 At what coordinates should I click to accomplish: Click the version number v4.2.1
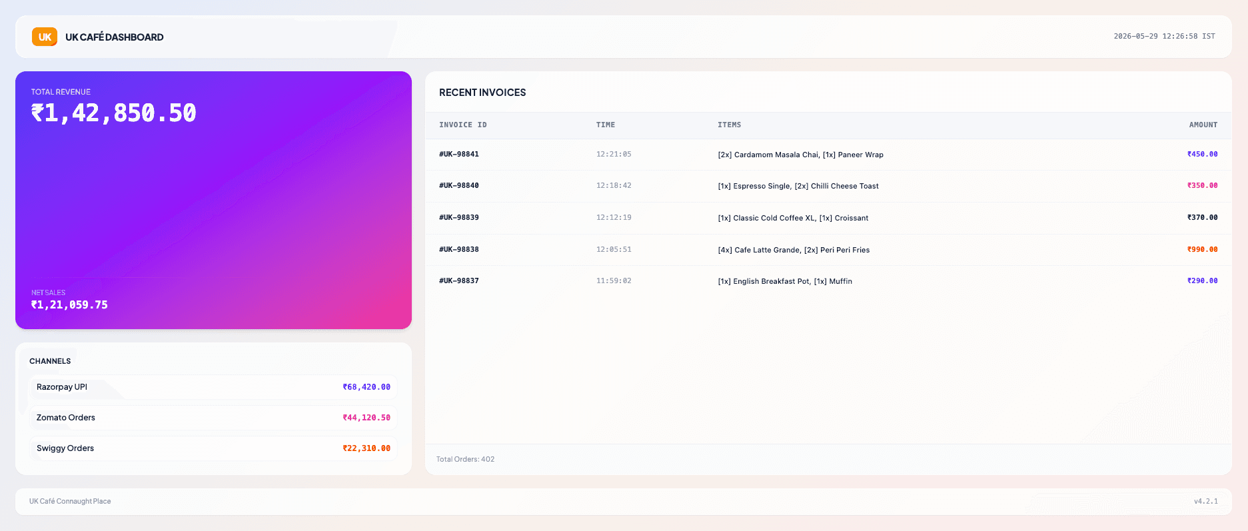click(1205, 501)
